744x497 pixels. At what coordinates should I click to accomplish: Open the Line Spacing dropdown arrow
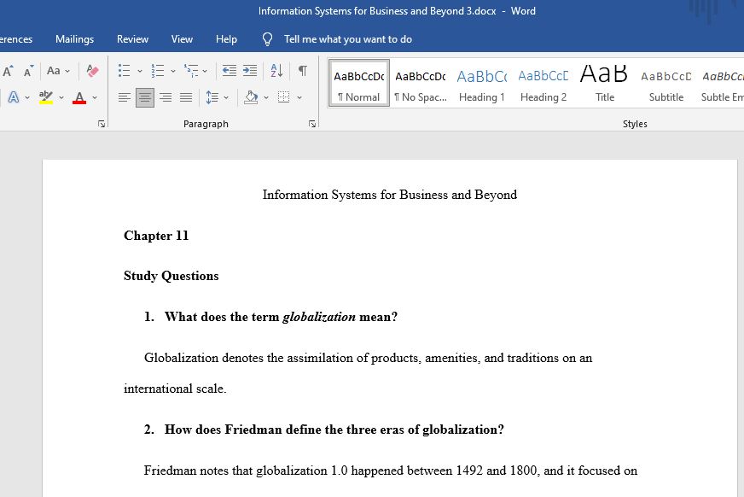pos(226,98)
